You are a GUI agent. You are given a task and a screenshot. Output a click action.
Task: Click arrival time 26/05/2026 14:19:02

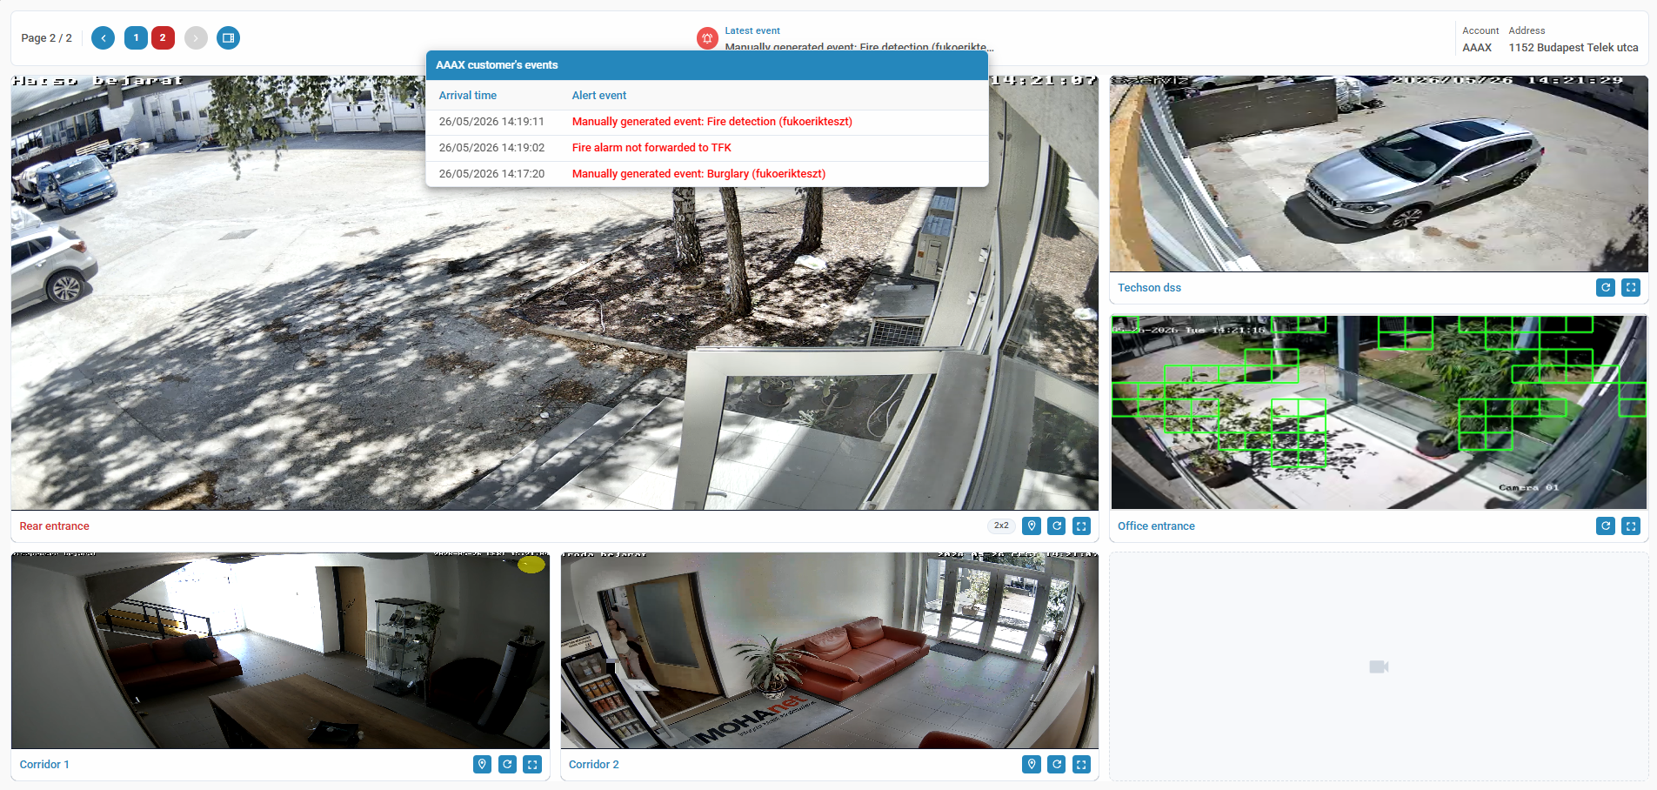click(491, 148)
